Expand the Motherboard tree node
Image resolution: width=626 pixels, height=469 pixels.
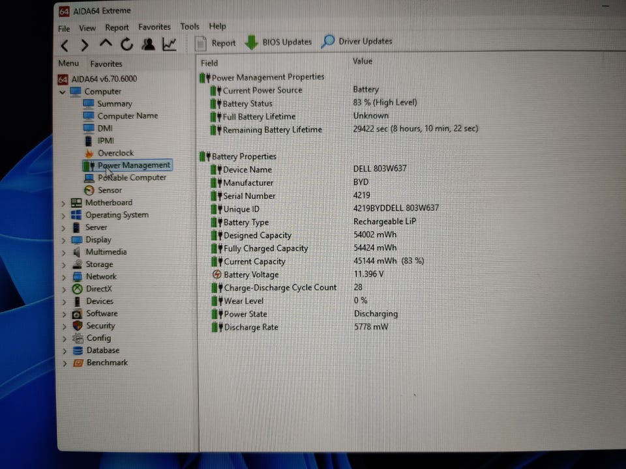point(63,203)
